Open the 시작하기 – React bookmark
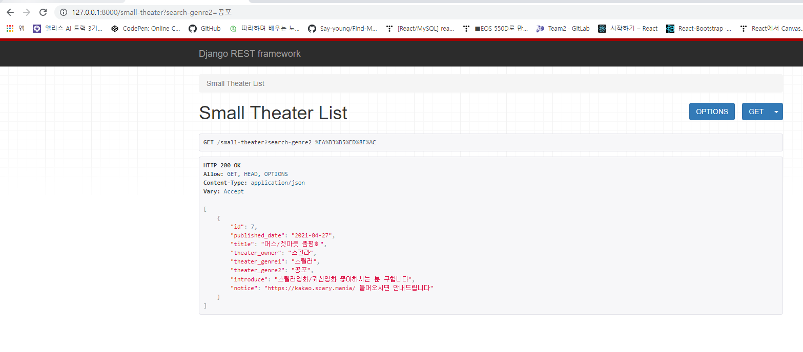Image resolution: width=803 pixels, height=352 pixels. tap(628, 29)
